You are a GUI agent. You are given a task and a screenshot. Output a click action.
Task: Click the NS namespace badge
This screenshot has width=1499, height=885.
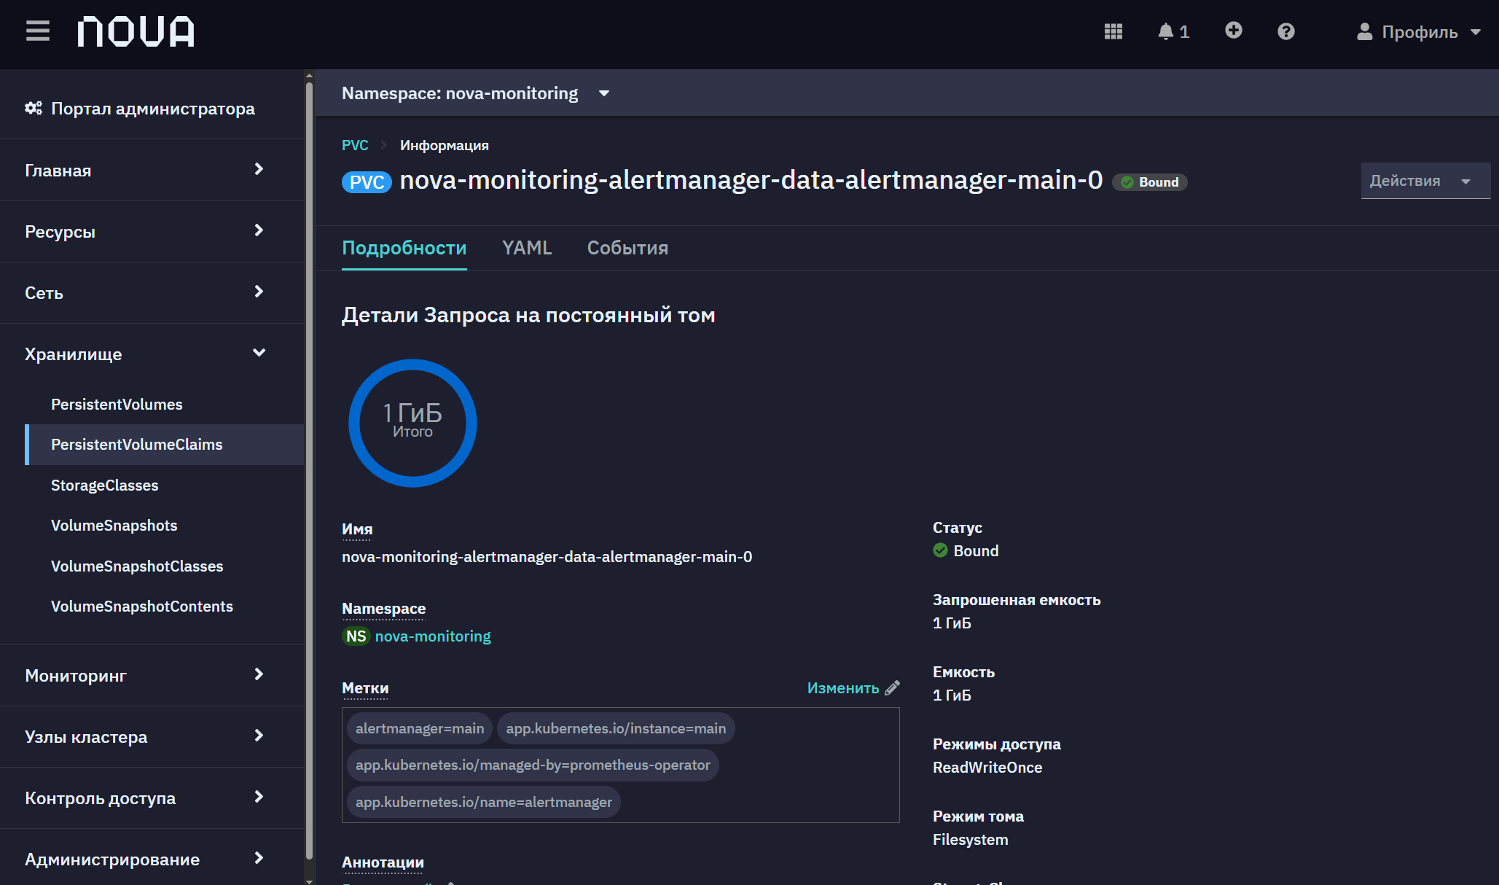click(356, 636)
